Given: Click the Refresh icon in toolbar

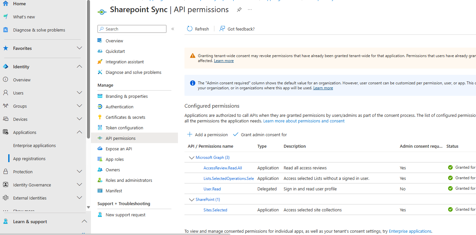Looking at the screenshot, I should coord(190,29).
